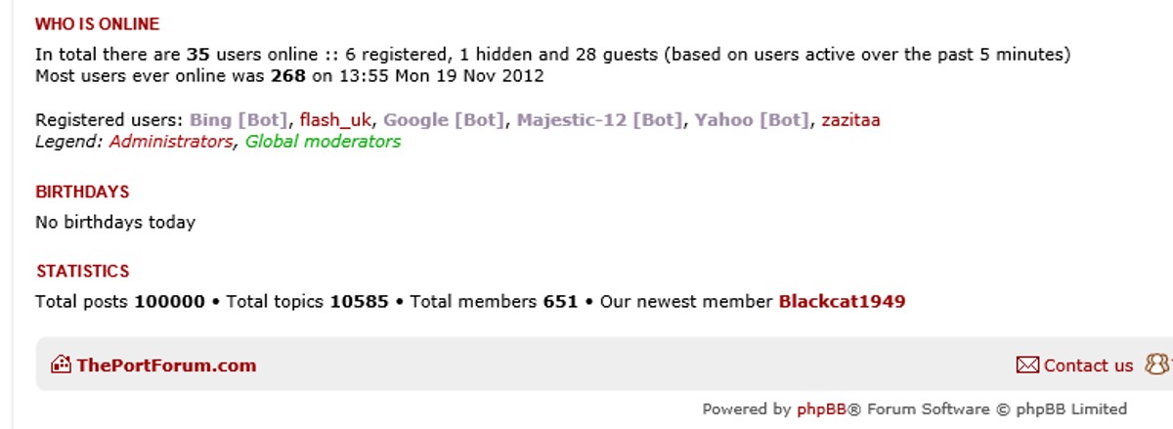Click the total members count 651
1173x429 pixels.
[560, 301]
